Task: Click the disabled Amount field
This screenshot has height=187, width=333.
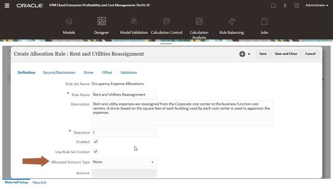Action: (124, 173)
